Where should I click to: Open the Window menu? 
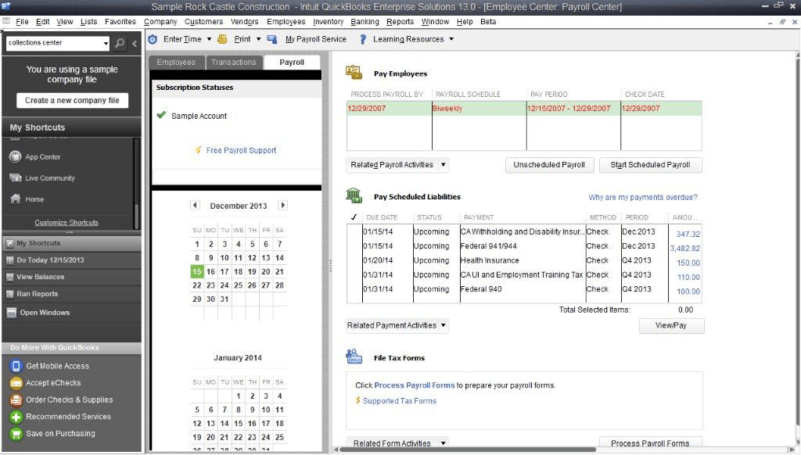tap(435, 22)
